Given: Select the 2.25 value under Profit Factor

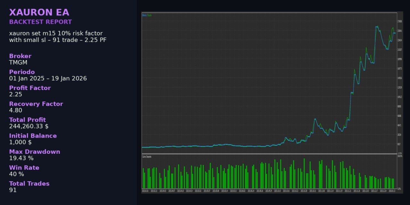Looking at the screenshot, I should tap(16, 94).
